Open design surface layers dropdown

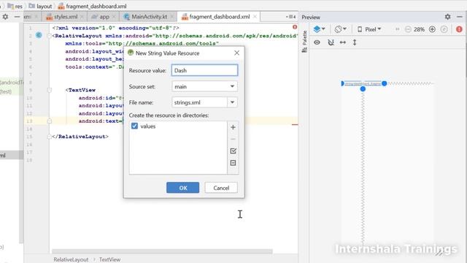click(320, 29)
